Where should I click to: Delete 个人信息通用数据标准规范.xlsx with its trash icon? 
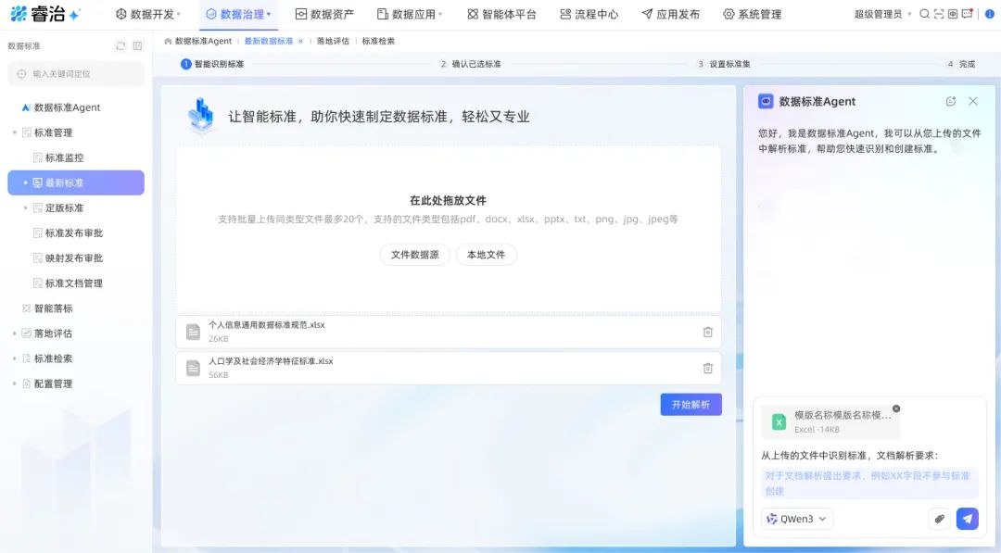click(707, 332)
